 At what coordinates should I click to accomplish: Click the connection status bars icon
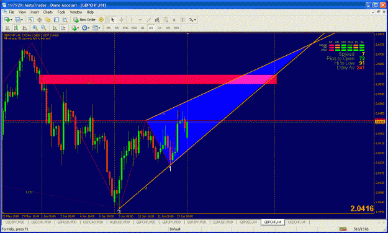point(343,229)
